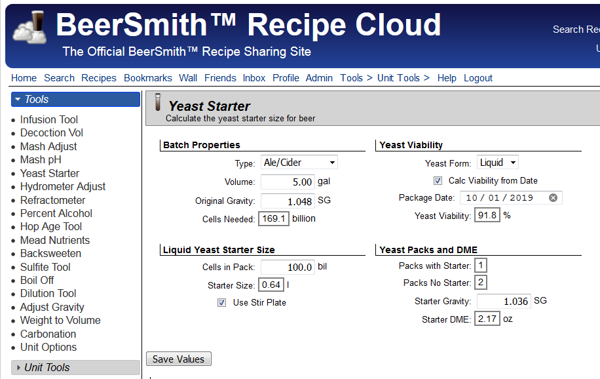Open the Carbonation tool

click(48, 334)
